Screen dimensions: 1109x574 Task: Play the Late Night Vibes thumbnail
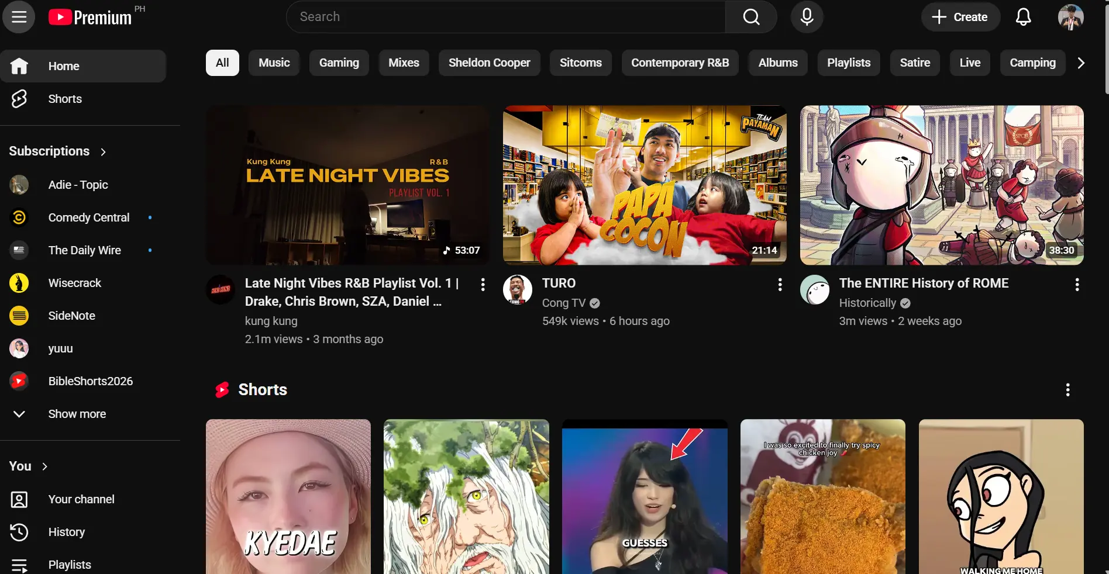(x=347, y=185)
